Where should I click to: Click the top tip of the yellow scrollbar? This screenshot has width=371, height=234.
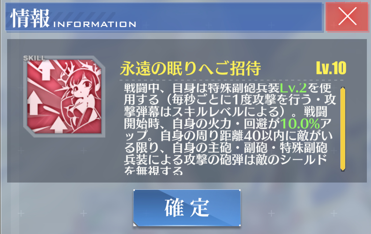click(343, 88)
